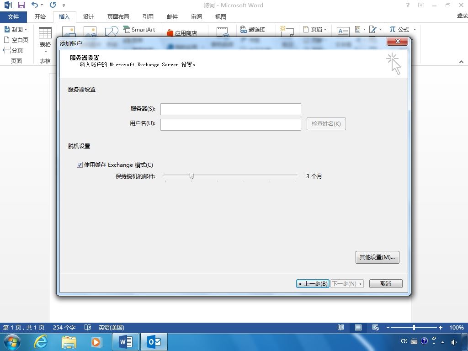Click the volume speaker tray icon
Screen dimensions: 468x351
454,342
